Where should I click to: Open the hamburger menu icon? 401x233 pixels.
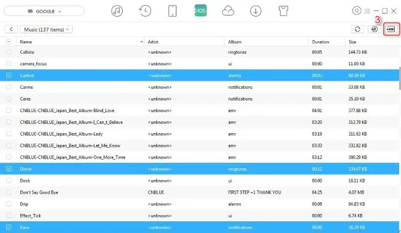(x=367, y=10)
